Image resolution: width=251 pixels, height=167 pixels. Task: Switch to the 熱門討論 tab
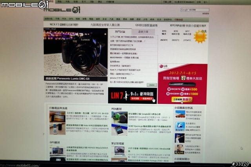tap(120, 31)
